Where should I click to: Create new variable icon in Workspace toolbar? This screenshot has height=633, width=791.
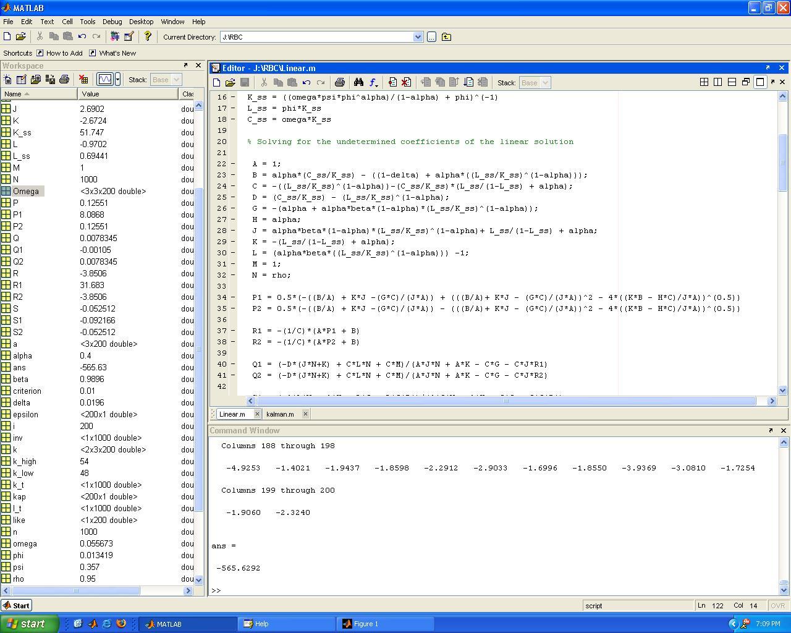coord(7,79)
